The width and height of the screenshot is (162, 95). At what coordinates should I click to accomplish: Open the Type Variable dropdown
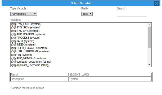point(24,14)
